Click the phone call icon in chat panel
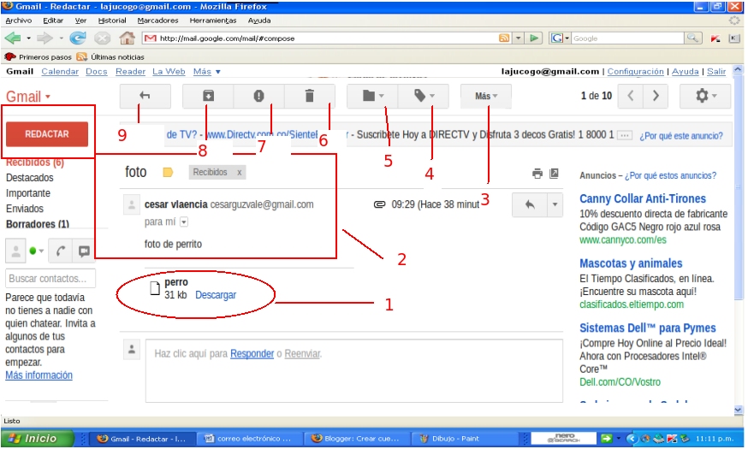748x449 pixels. pyautogui.click(x=60, y=251)
